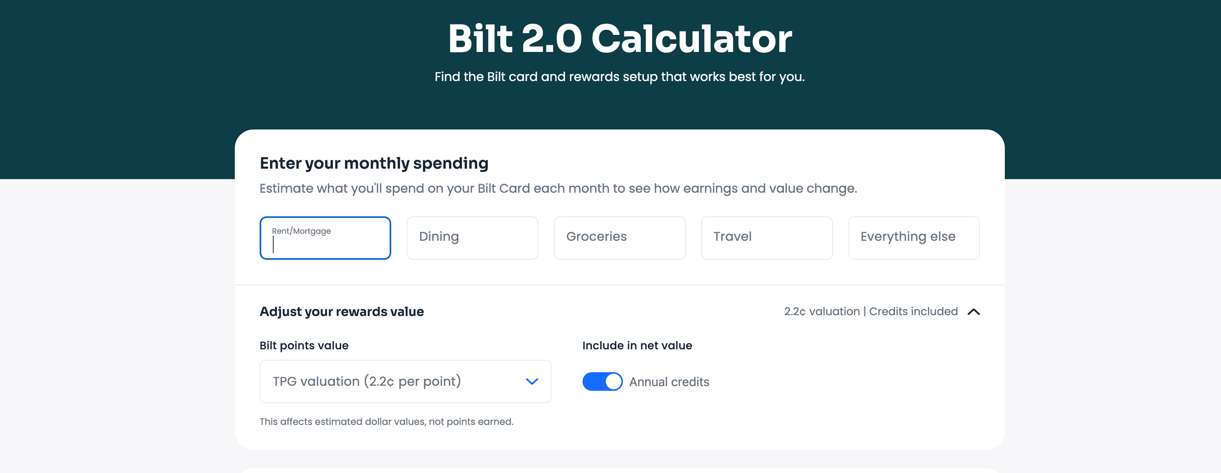Click the Enter your monthly spending heading
The image size is (1221, 473).
(x=374, y=163)
